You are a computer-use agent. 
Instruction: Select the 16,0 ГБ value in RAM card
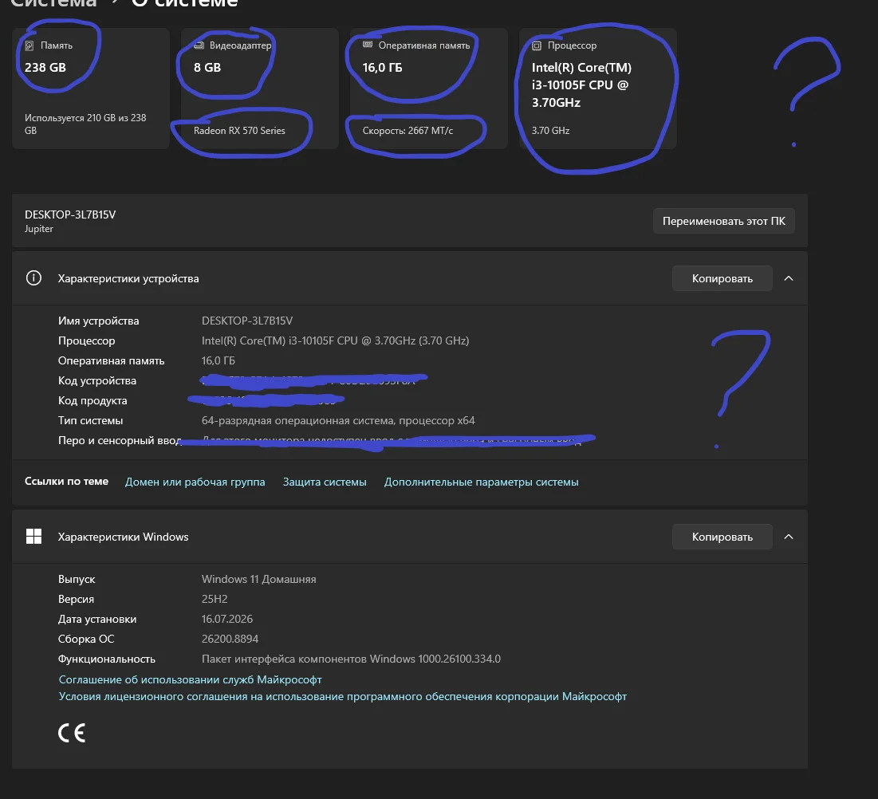tap(383, 67)
